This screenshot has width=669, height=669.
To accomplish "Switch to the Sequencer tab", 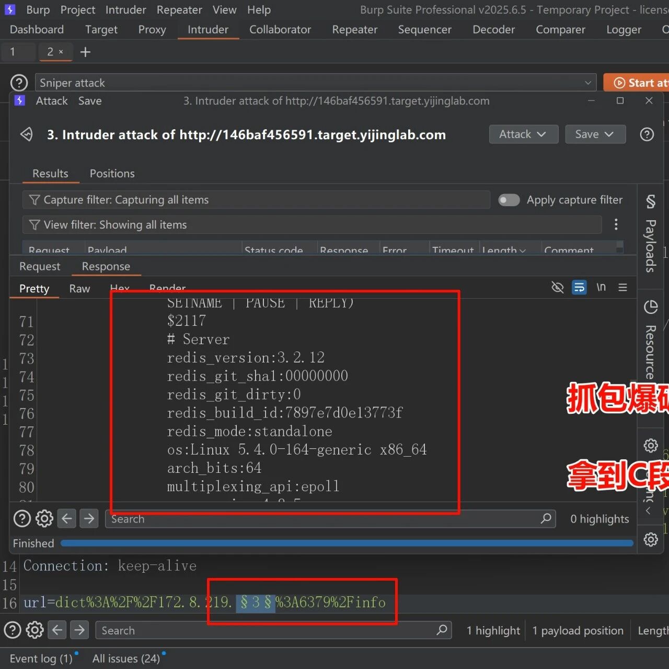I will (424, 30).
